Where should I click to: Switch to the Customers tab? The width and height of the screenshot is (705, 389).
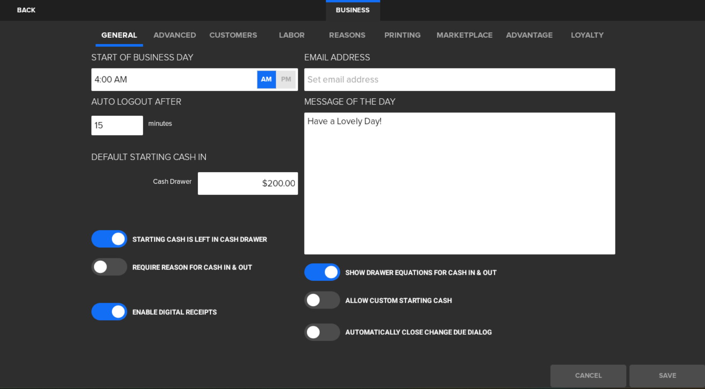(233, 35)
